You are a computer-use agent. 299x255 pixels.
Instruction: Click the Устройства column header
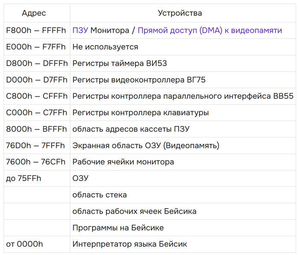[x=180, y=13]
